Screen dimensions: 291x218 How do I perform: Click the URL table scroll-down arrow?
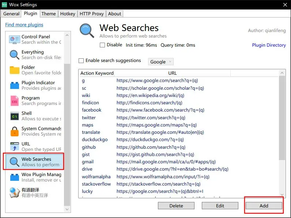[282, 194]
